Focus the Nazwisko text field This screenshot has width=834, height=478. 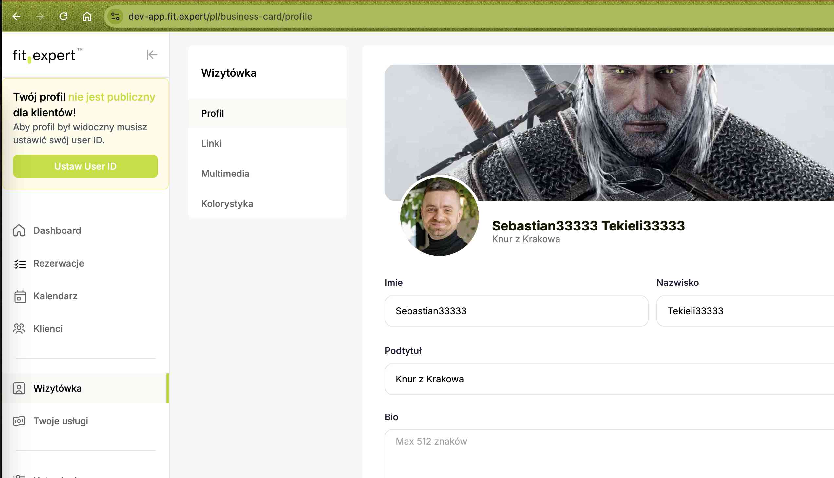744,311
